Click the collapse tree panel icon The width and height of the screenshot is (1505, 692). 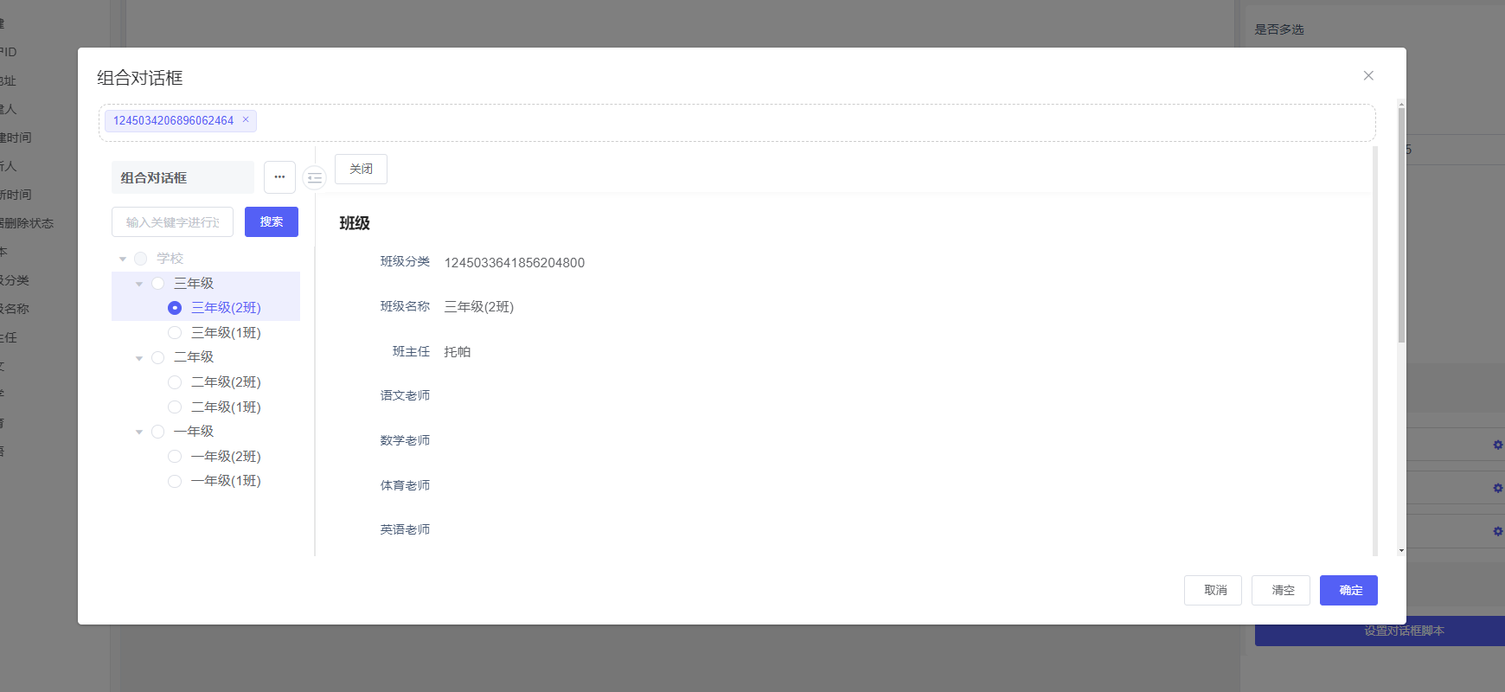pyautogui.click(x=314, y=177)
